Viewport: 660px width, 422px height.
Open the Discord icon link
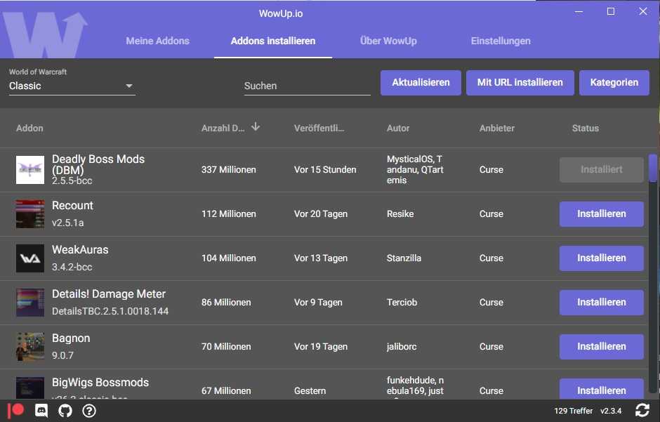41,411
